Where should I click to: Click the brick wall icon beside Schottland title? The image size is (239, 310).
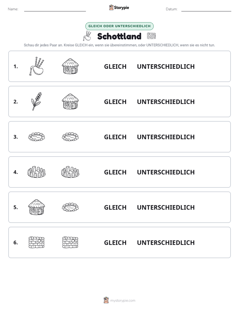151,36
